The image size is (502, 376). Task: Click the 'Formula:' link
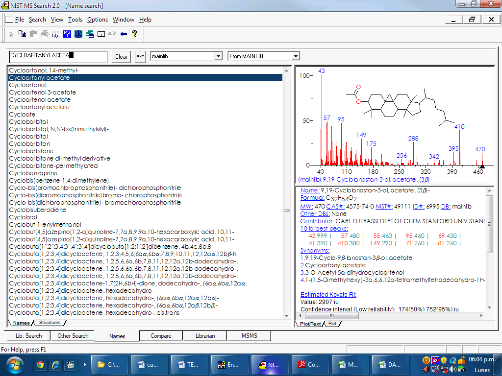click(x=312, y=198)
